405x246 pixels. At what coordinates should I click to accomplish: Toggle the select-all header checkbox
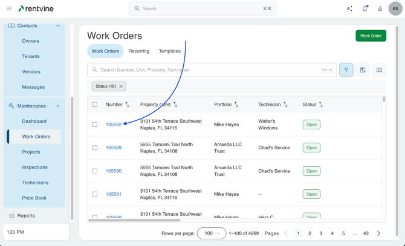pyautogui.click(x=95, y=105)
